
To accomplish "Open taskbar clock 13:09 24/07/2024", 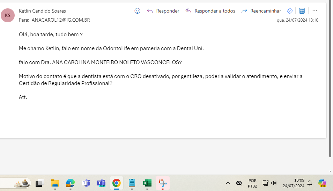I will 294,183.
